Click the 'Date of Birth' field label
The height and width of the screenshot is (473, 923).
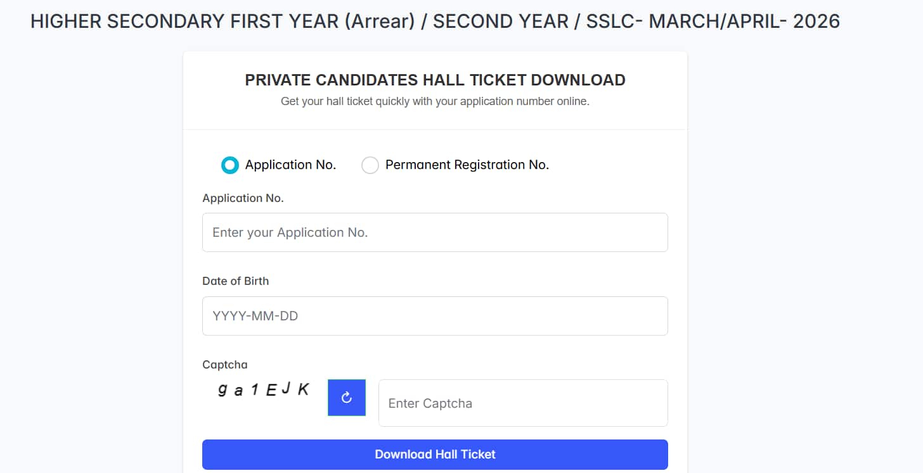coord(235,281)
